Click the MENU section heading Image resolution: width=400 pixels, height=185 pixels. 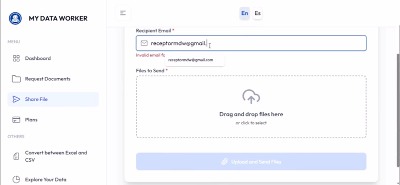click(x=14, y=42)
